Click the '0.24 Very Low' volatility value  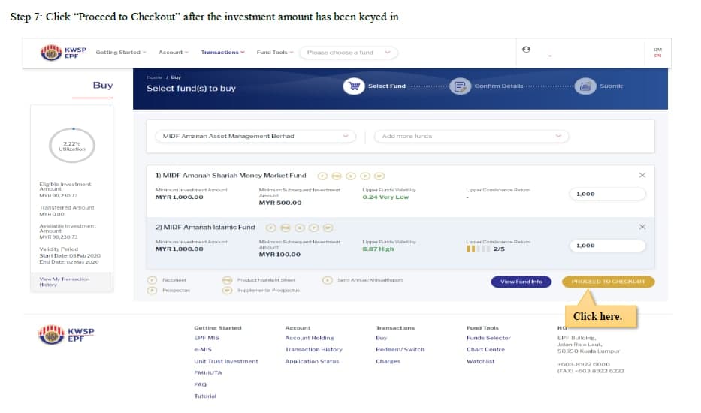coord(385,197)
